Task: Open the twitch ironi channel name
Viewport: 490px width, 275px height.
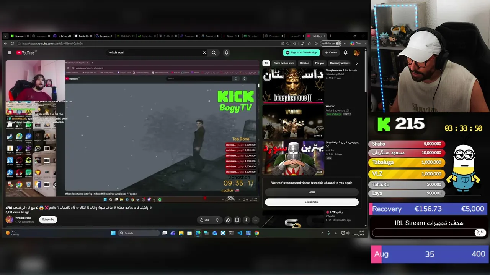Action: coord(23,218)
